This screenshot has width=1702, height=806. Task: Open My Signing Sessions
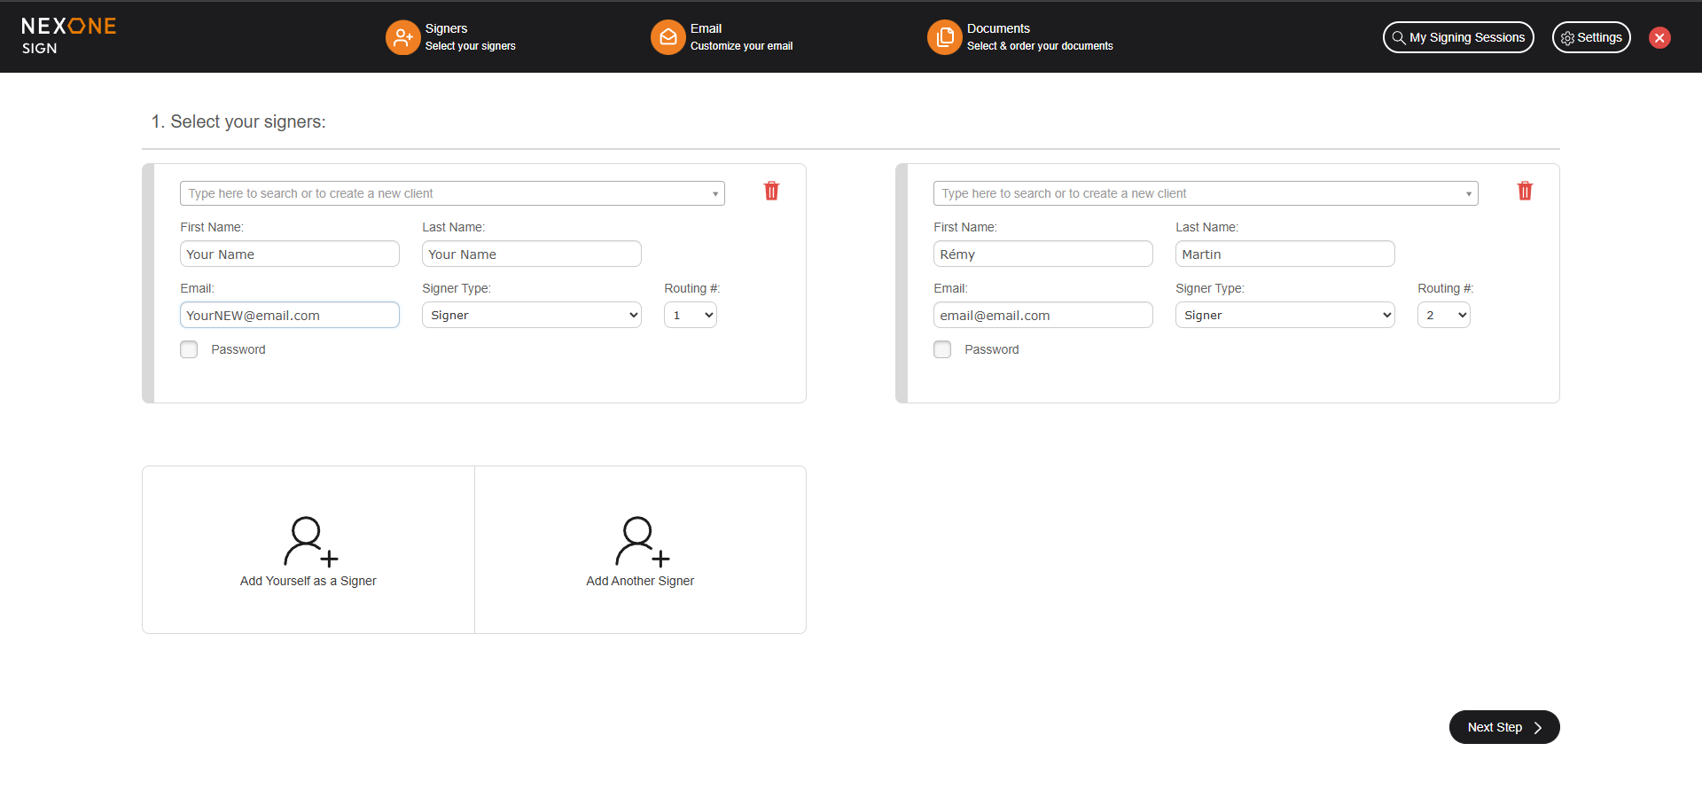tap(1457, 37)
